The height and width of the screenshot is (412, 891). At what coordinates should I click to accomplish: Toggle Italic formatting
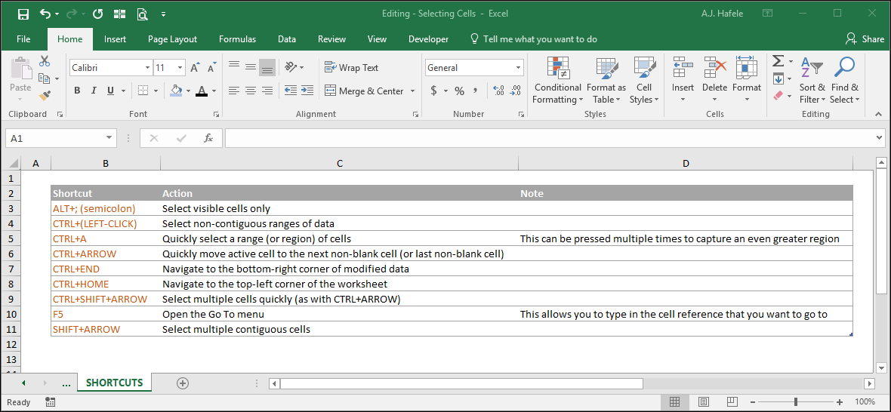pyautogui.click(x=93, y=91)
